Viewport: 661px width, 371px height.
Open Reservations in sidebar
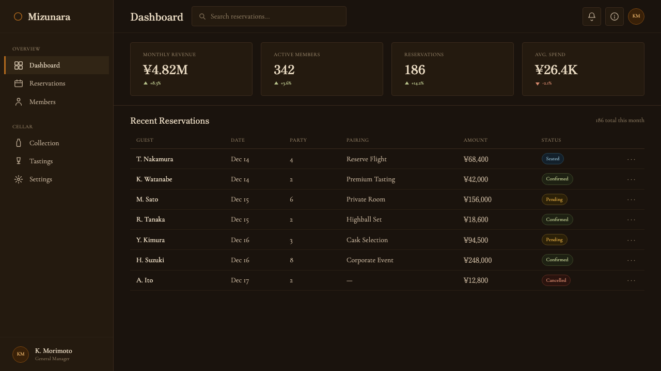tap(57, 83)
